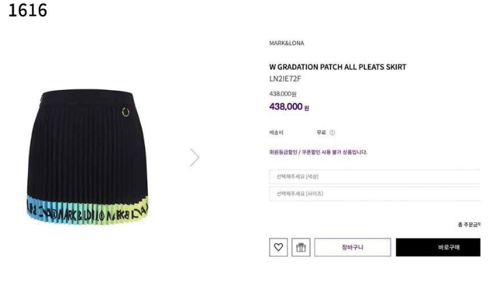Click the 장바구니 cart button
The width and height of the screenshot is (489, 285).
(x=352, y=247)
